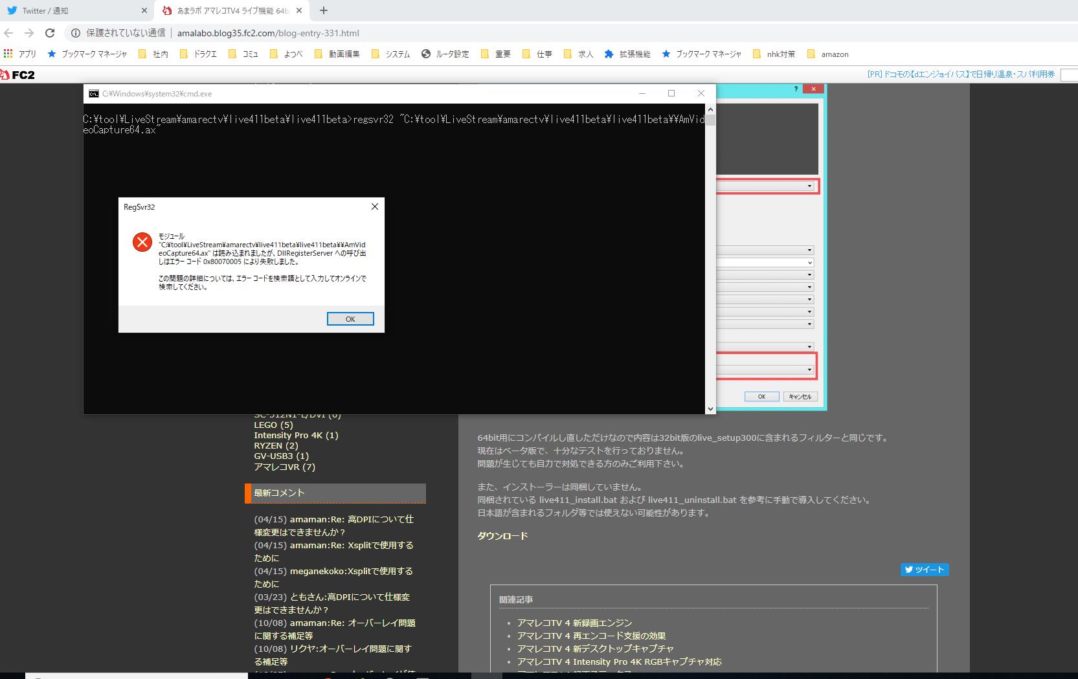Open comment amaman:Re: 高DPIについて仕様変更
This screenshot has height=679, width=1078.
pyautogui.click(x=333, y=526)
